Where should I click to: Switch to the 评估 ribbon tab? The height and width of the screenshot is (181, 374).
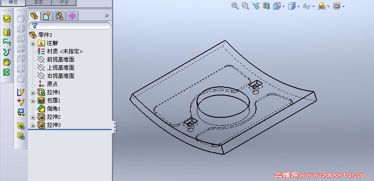(x=64, y=3)
